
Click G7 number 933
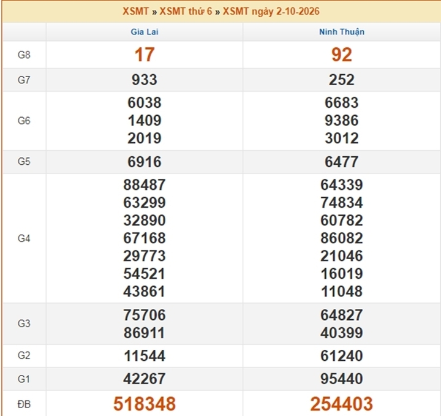pyautogui.click(x=145, y=80)
